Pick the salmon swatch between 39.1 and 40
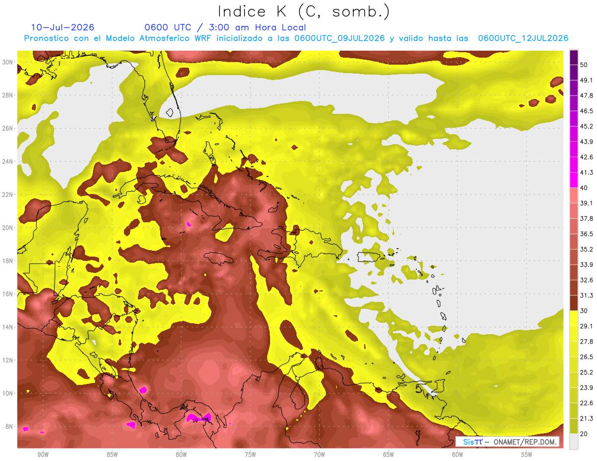The width and height of the screenshot is (597, 461). 574,195
